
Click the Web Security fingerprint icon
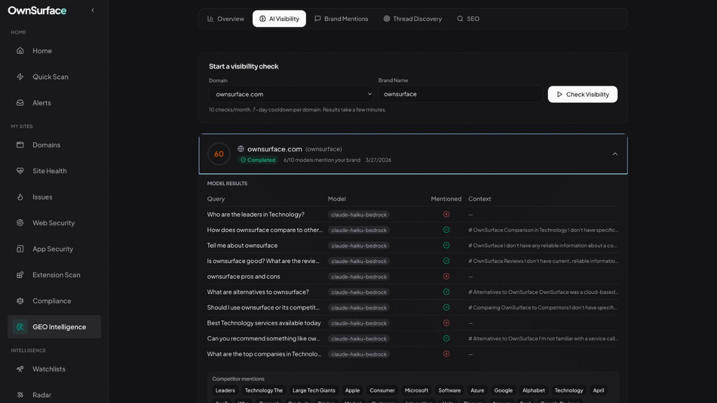click(20, 223)
